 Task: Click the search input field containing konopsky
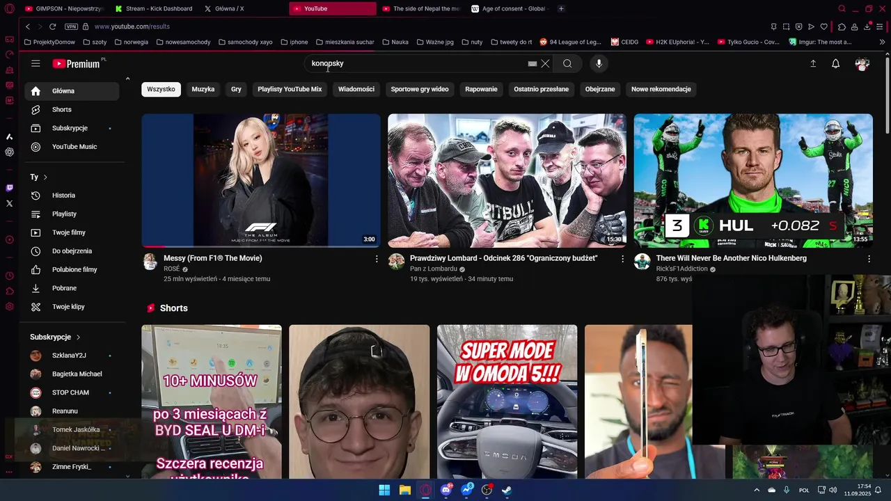418,63
